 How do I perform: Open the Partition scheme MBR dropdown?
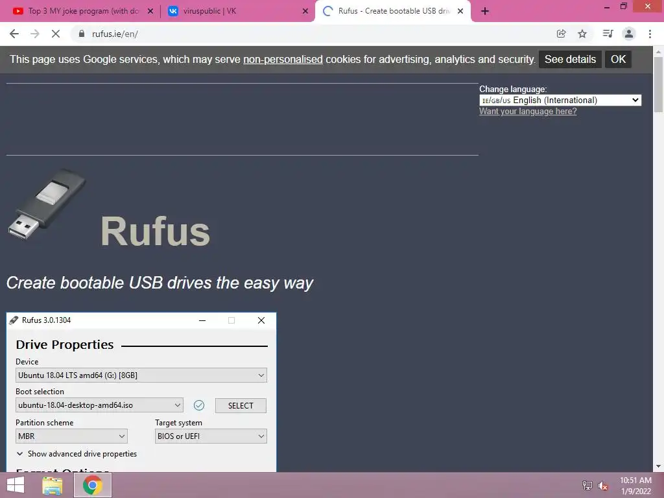[71, 436]
